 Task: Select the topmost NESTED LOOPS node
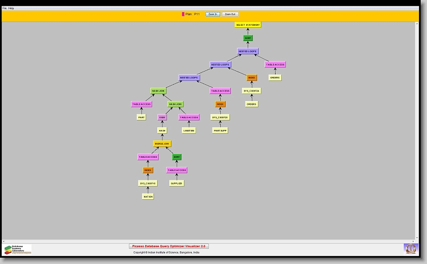(x=248, y=52)
